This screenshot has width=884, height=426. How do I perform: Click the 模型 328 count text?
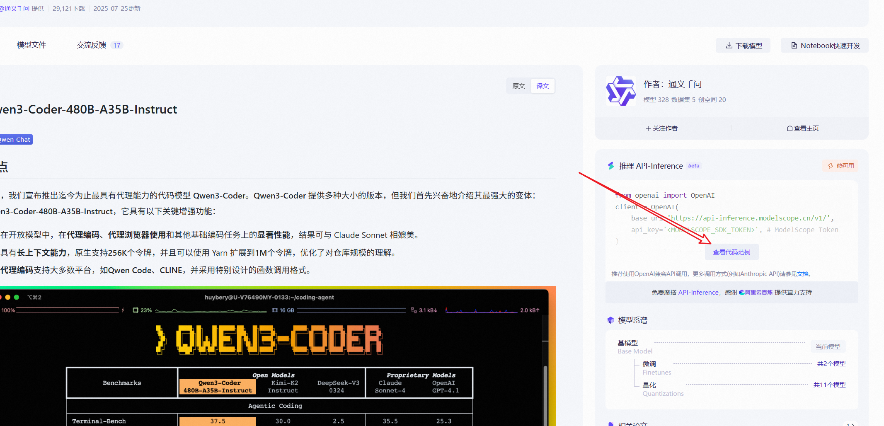[x=656, y=100]
